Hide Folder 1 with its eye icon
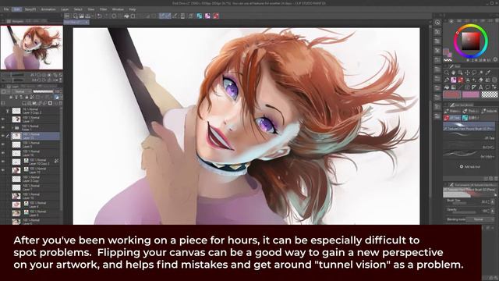The image size is (499, 281). [3, 128]
